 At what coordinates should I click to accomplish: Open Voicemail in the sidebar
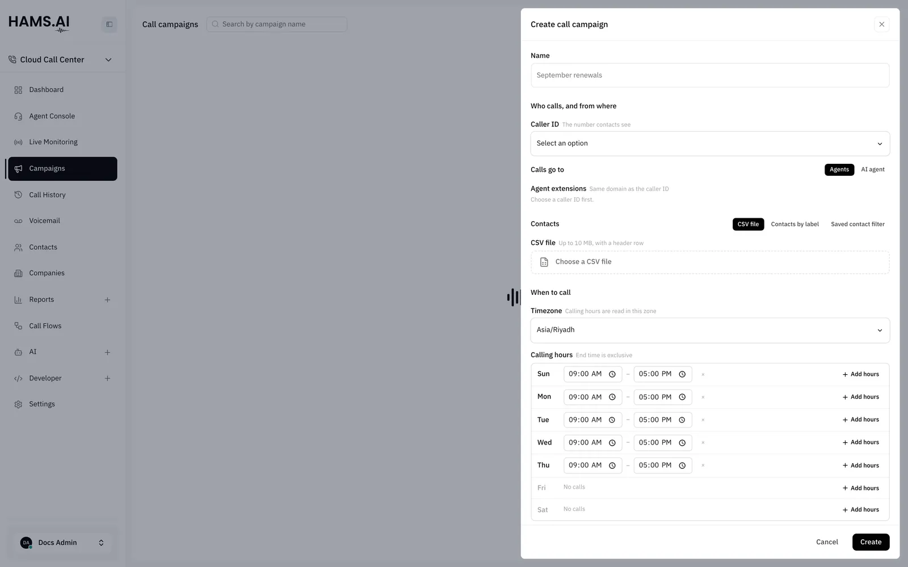(x=62, y=221)
